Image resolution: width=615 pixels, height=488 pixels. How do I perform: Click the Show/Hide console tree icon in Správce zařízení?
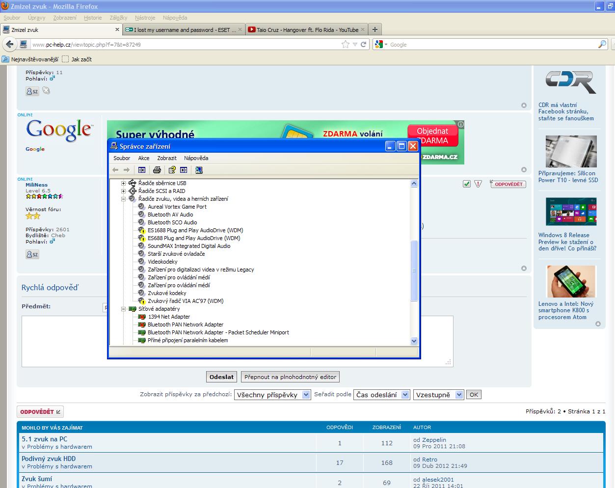(x=142, y=170)
